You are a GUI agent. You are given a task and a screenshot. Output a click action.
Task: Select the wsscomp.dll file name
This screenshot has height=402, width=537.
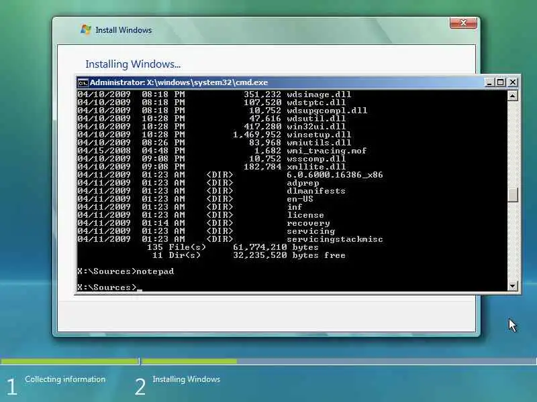pyautogui.click(x=316, y=159)
